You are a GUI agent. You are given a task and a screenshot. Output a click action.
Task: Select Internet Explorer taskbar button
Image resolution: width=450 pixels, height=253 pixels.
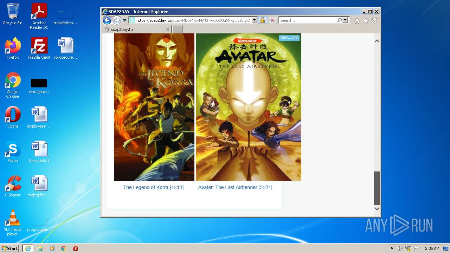coord(28,248)
